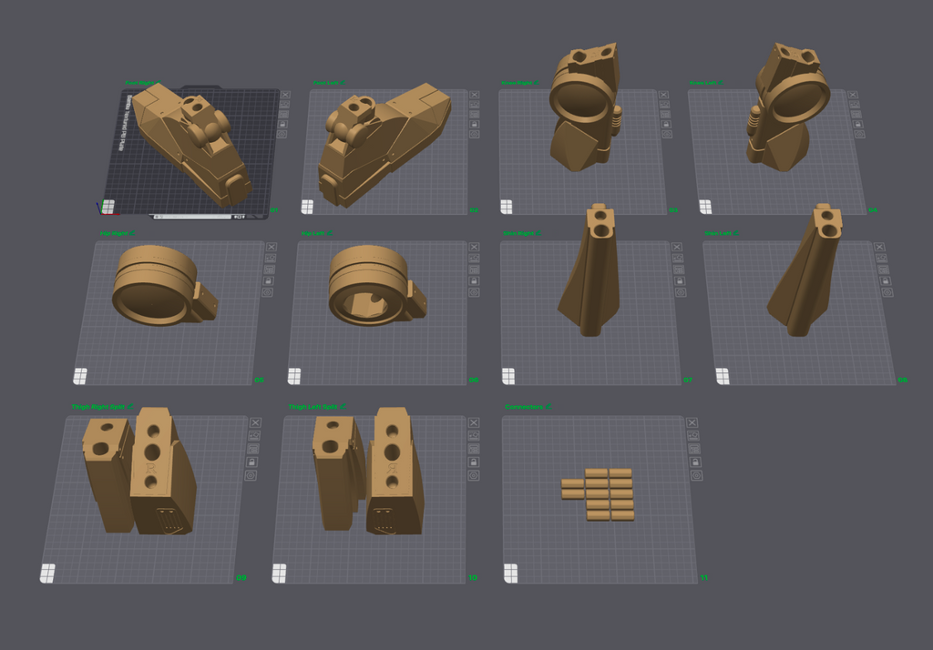This screenshot has width=933, height=650.
Task: Arrange objects on Thigh Left Split plate
Action: click(x=474, y=449)
